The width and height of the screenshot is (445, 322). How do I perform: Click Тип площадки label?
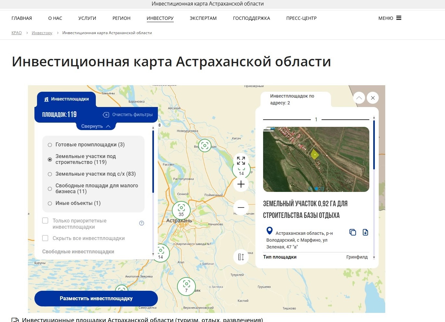280,257
